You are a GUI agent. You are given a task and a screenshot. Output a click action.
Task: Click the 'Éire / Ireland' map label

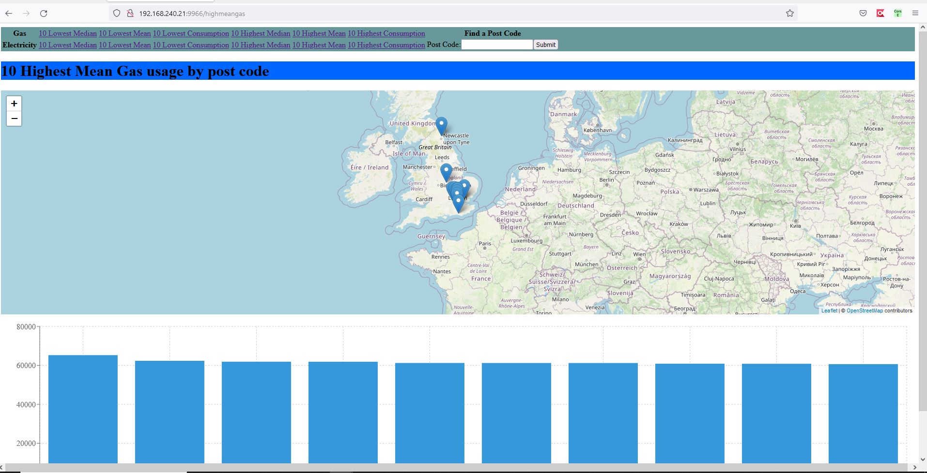click(x=370, y=167)
